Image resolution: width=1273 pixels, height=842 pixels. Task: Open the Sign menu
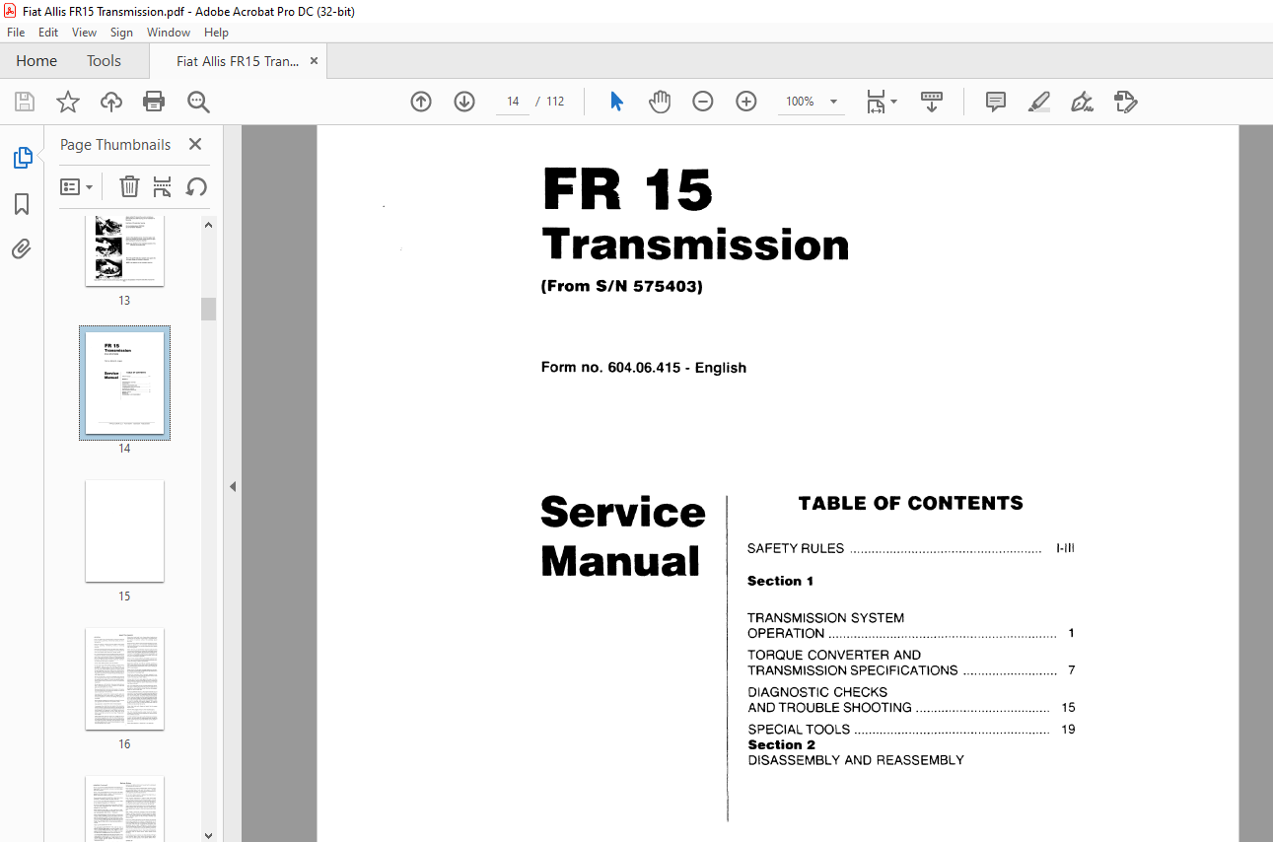click(121, 33)
